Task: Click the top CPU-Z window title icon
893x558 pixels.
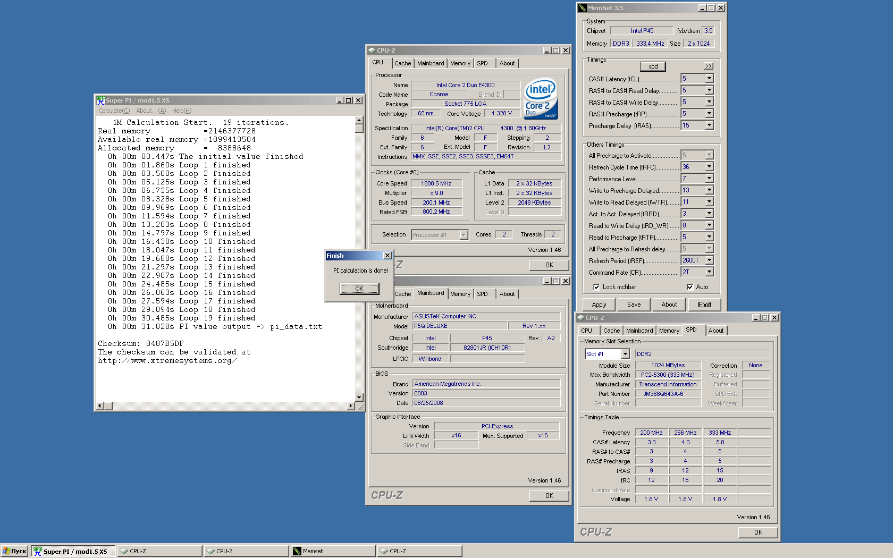Action: coord(372,50)
